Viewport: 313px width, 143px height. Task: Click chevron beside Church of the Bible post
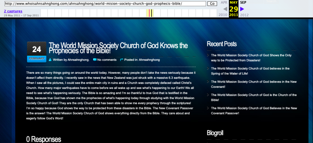point(208,95)
